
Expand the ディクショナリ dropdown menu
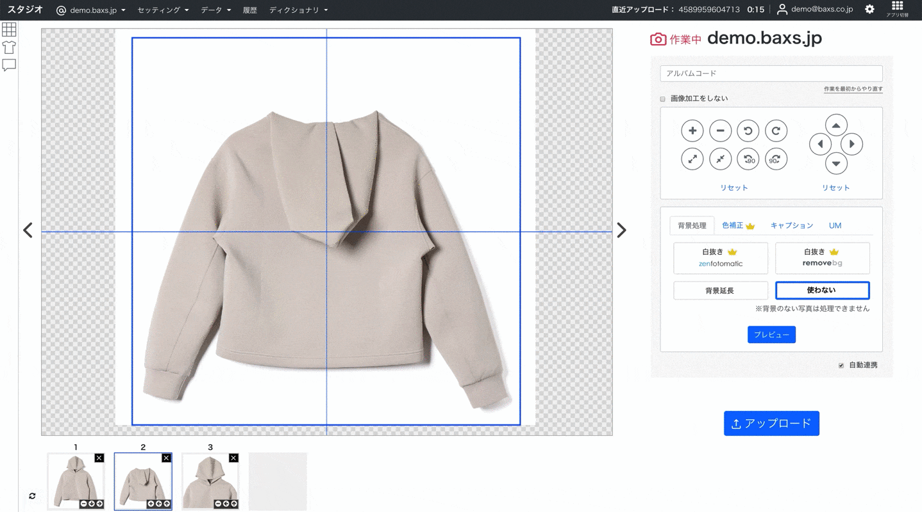pyautogui.click(x=298, y=10)
